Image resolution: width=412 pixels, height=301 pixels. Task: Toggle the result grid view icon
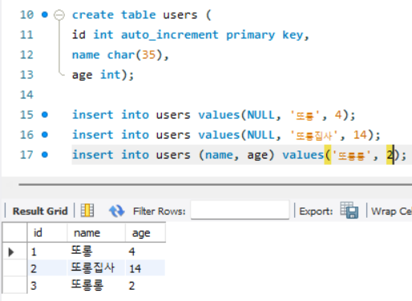87,211
